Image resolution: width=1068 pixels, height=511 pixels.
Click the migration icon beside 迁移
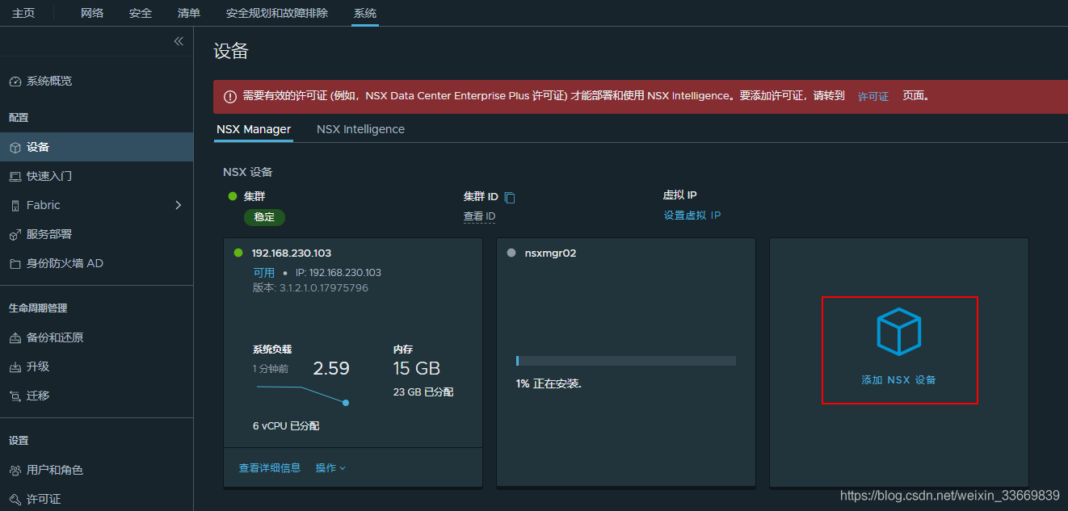pyautogui.click(x=15, y=396)
